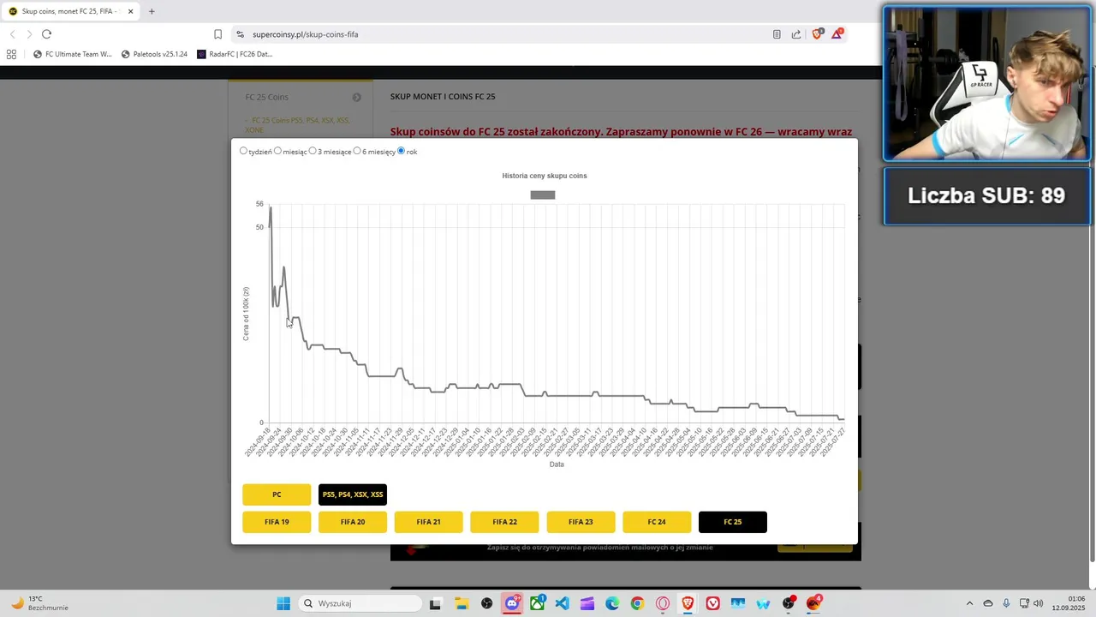Close the Skup coins browser tab
This screenshot has width=1096, height=617.
click(x=130, y=11)
